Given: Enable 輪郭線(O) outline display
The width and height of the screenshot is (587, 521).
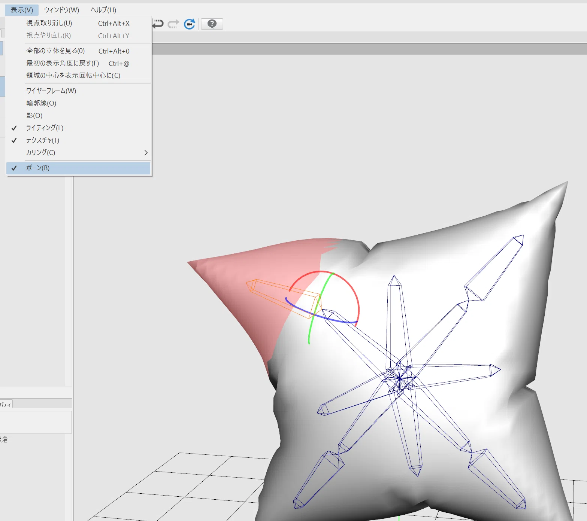Looking at the screenshot, I should coord(78,103).
